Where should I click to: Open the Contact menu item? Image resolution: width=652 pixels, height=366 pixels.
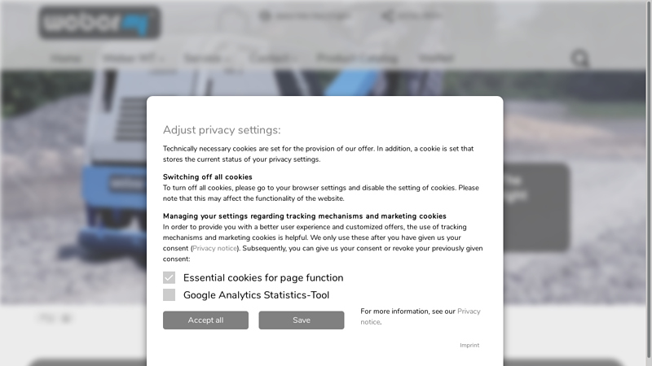tap(270, 59)
